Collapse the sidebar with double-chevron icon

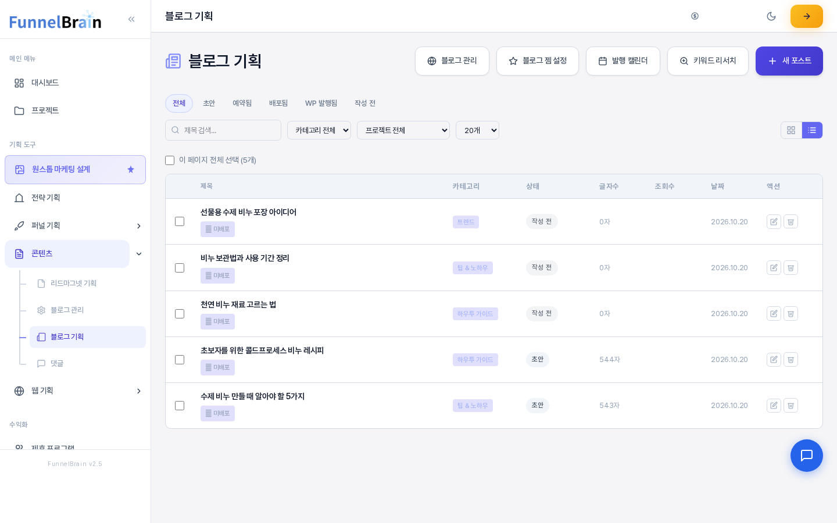point(131,19)
